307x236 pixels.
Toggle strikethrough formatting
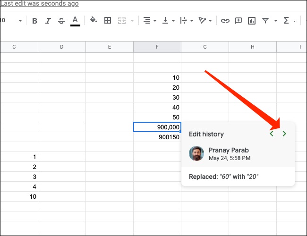point(61,21)
